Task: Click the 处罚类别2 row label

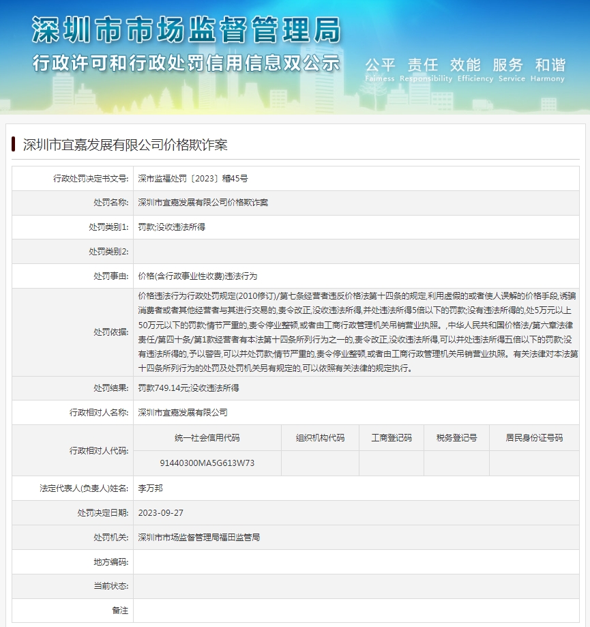Action: tap(108, 252)
